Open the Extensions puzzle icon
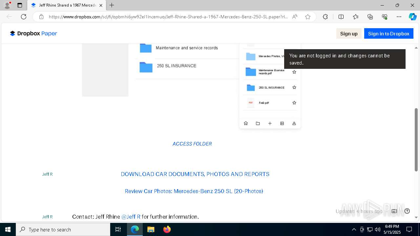Screen dimensions: 420x236 pos(325,17)
